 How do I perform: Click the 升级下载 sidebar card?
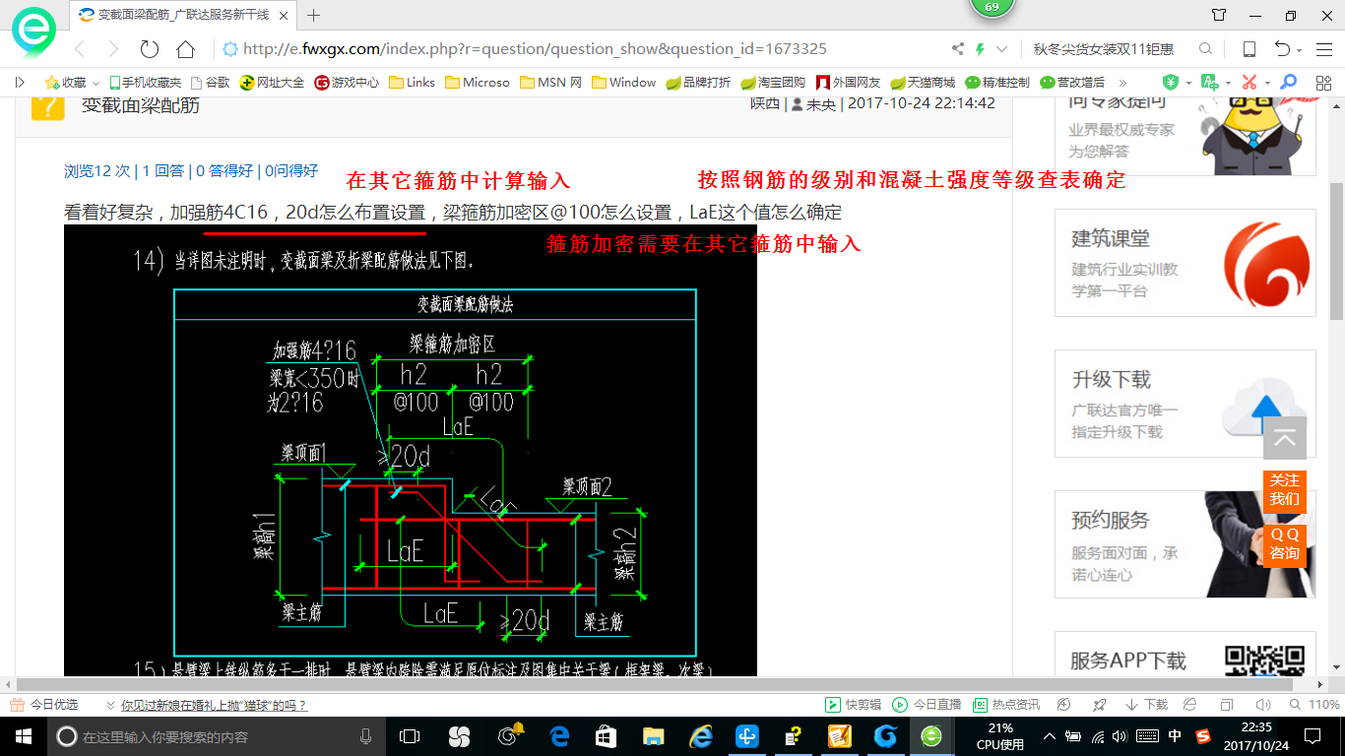1185,404
